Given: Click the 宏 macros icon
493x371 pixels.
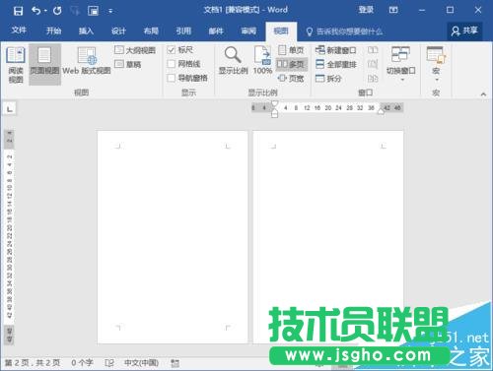Looking at the screenshot, I should click(x=436, y=54).
